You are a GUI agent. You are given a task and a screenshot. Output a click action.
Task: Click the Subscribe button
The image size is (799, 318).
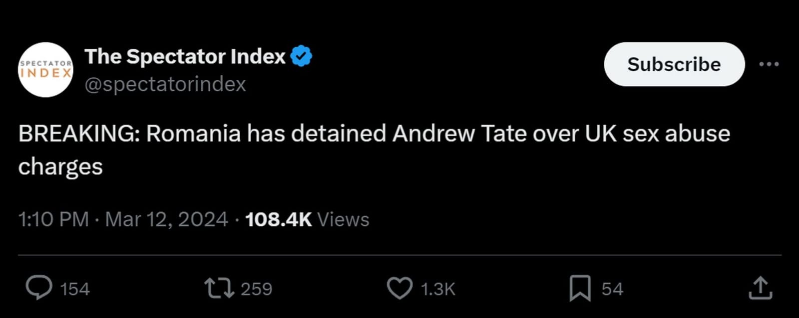tap(674, 64)
